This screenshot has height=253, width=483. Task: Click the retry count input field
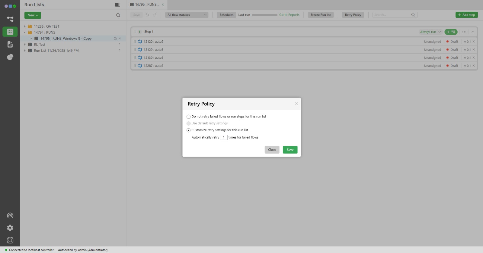point(224,137)
